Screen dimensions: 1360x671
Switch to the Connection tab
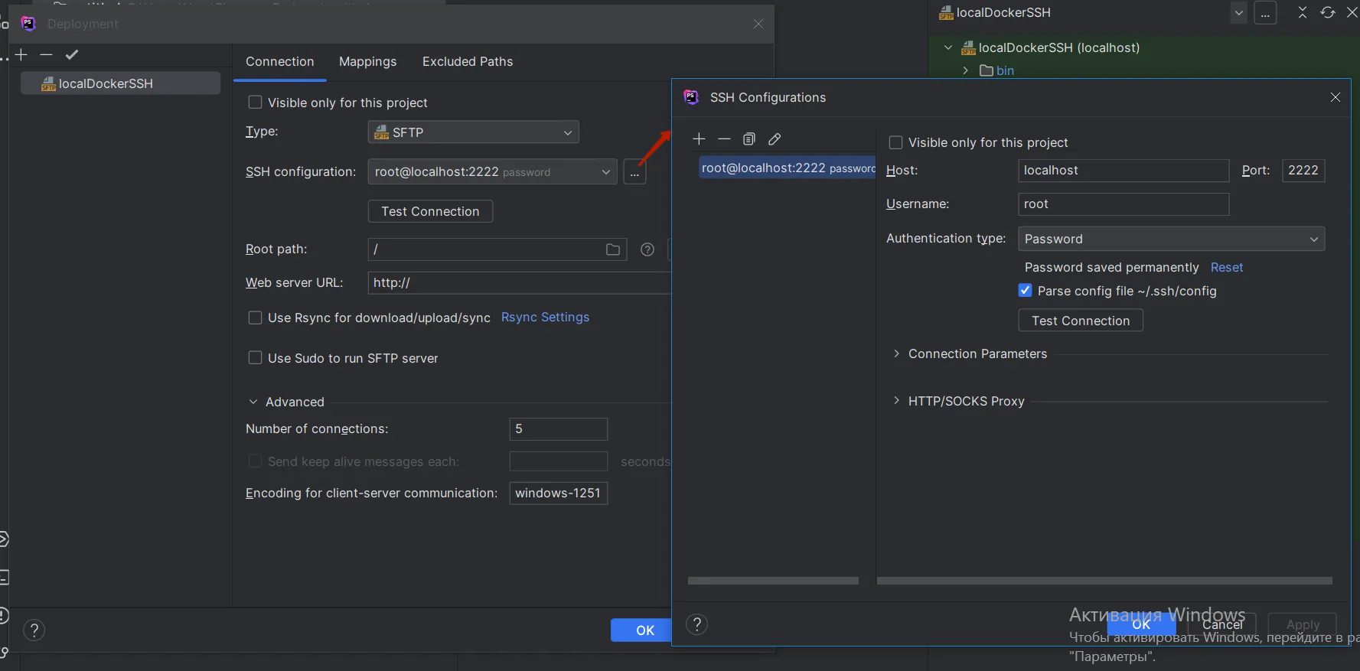point(280,62)
